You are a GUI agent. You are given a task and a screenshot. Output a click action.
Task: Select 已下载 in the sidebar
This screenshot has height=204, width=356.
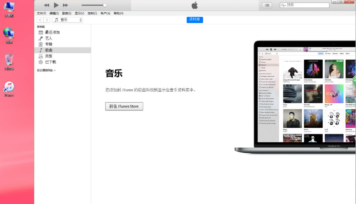[x=63, y=62]
